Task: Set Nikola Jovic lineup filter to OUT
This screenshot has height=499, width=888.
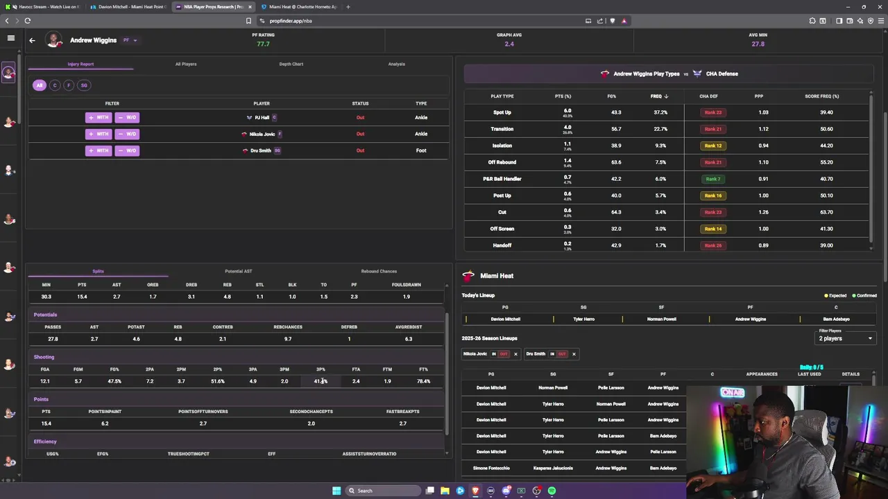Action: tap(504, 354)
